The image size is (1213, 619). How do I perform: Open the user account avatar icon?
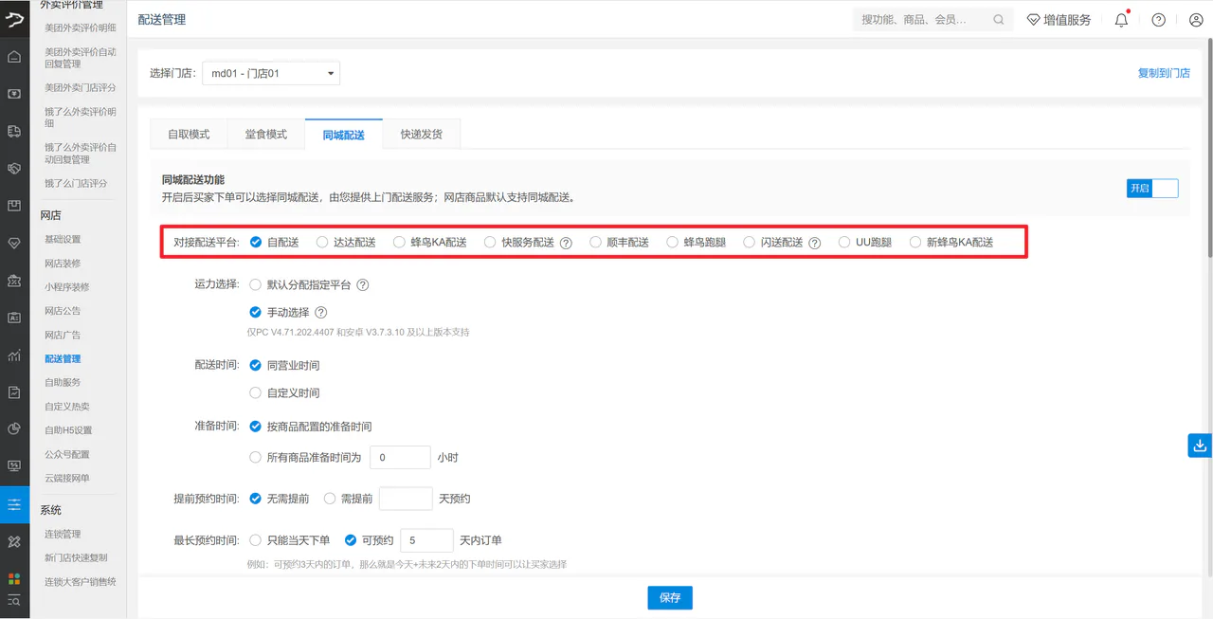click(x=1195, y=20)
